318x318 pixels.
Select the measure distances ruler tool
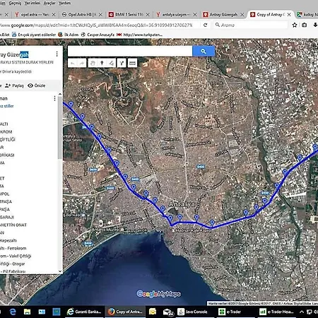coord(132,63)
